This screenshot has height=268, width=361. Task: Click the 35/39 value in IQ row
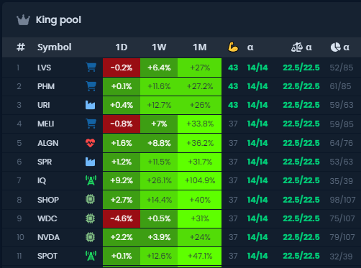tap(342, 180)
